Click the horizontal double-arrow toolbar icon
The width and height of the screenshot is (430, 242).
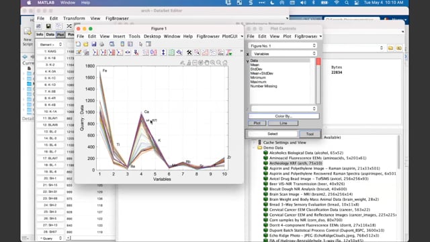pos(128,52)
